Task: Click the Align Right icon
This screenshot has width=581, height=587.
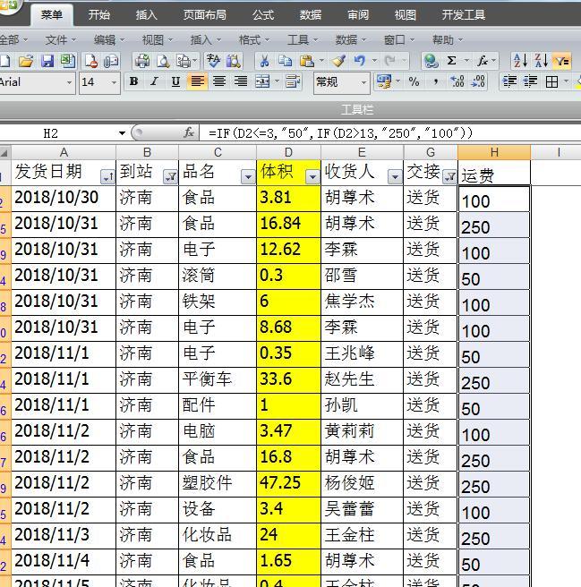Action: tap(241, 81)
